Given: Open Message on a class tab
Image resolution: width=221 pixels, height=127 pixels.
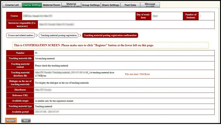Looking at the screenshot, I should 150,5.
